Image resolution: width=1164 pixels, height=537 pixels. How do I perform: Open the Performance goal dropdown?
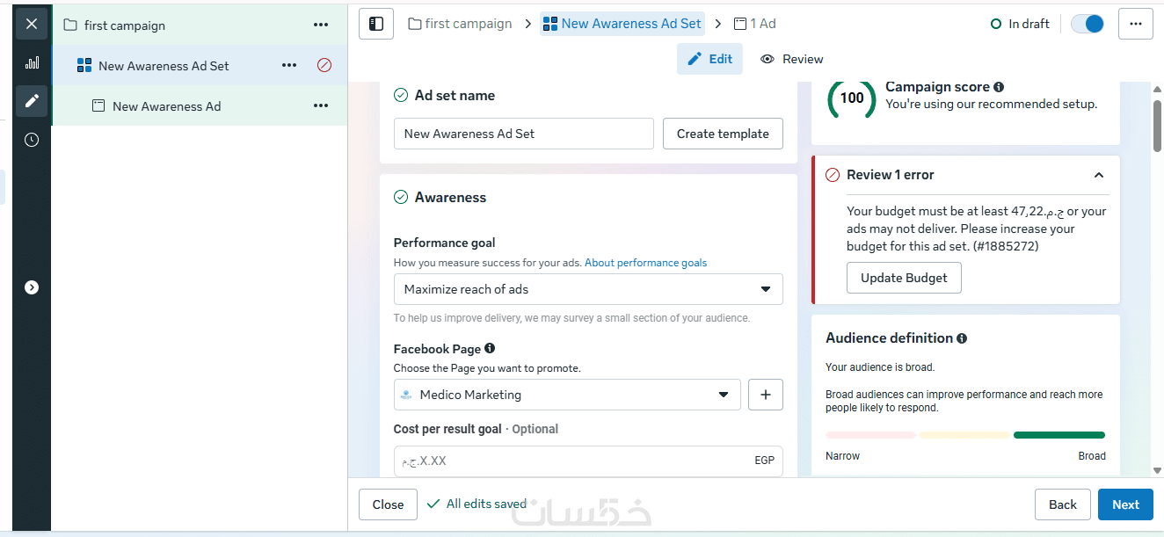(588, 289)
